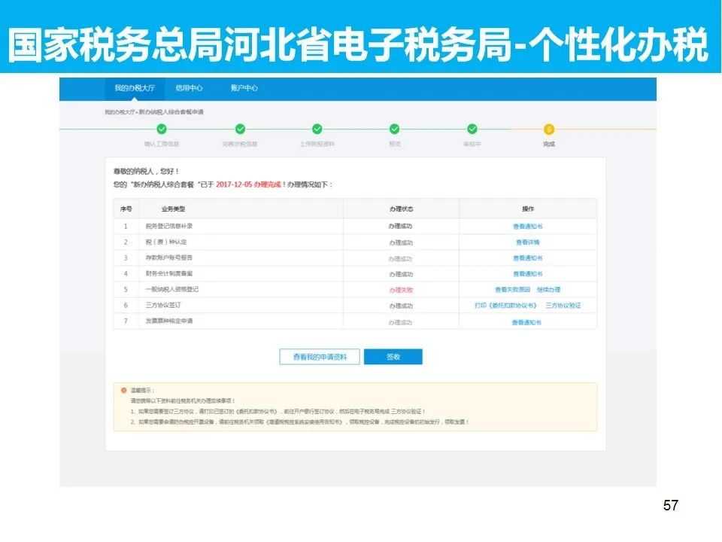Image resolution: width=722 pixels, height=542 pixels.
Task: Click 办理成功 status for 三方协议签订
Action: click(x=401, y=306)
